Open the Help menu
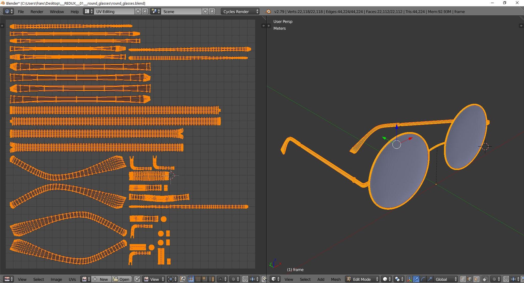 [74, 11]
